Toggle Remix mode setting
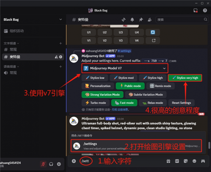211x172 pixels. pyautogui.click(x=160, y=86)
